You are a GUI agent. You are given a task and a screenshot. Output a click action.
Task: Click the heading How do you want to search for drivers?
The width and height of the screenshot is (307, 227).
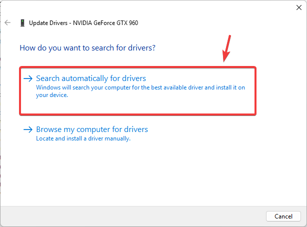pyautogui.click(x=87, y=48)
